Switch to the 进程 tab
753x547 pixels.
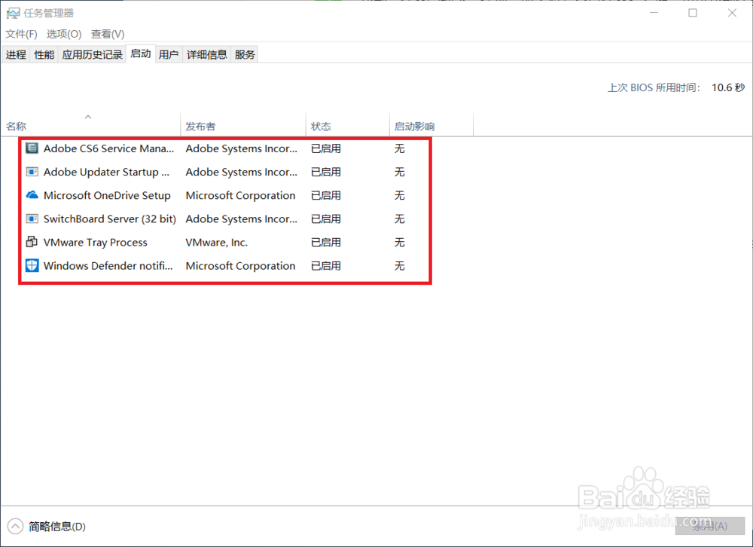coord(16,54)
